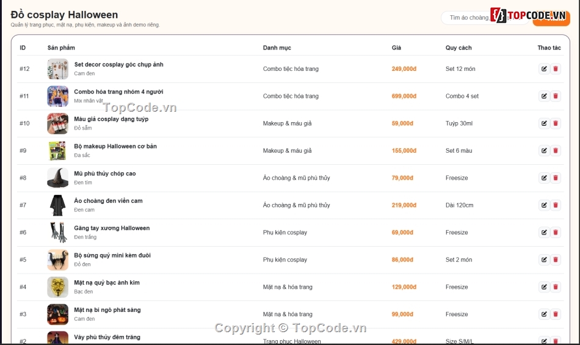Open thumbnail of Set decor cosplay góc chụp ảnh

(x=58, y=69)
